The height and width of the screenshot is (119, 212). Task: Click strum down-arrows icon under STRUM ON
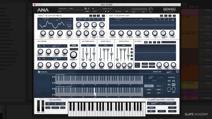pyautogui.click(x=169, y=81)
